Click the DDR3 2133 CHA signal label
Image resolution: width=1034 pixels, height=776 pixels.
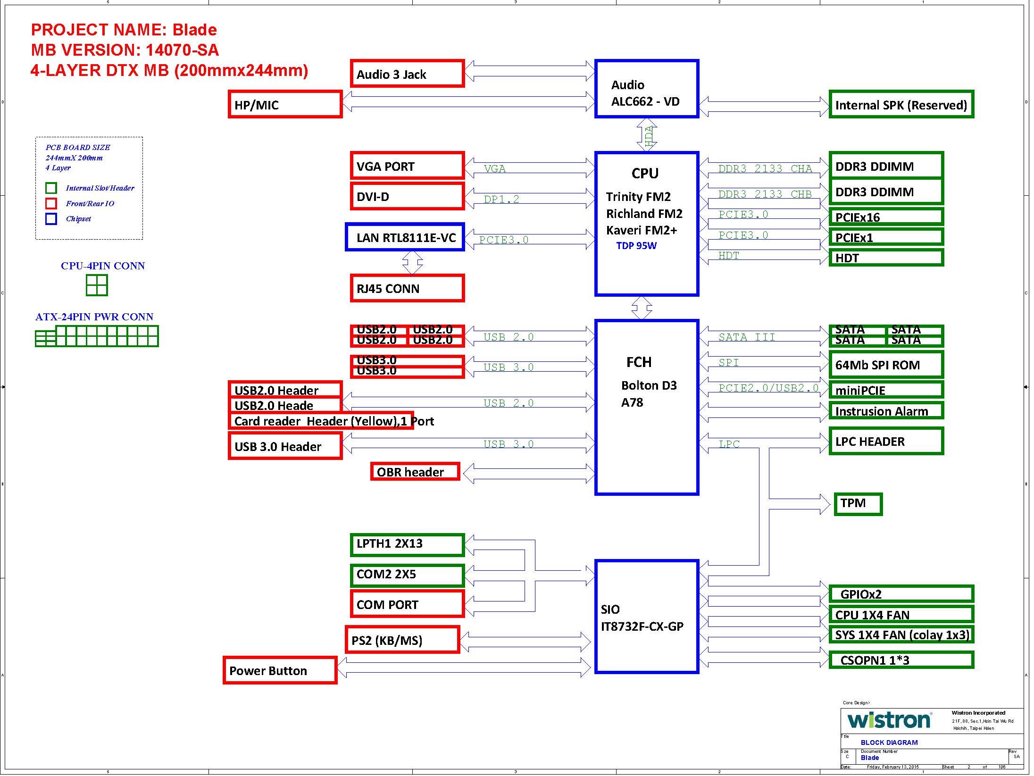point(765,168)
